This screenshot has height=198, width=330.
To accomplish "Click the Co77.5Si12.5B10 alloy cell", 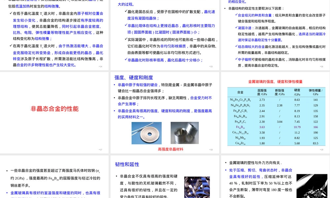I will (x=240, y=133).
